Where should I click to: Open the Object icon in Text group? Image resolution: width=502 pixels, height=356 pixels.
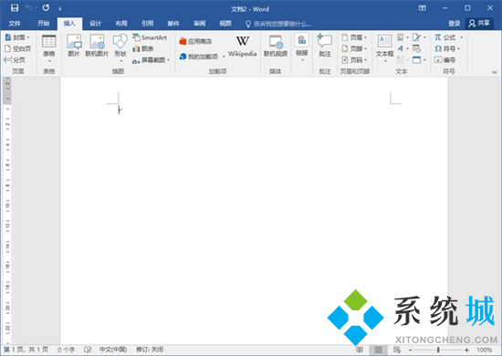click(419, 60)
